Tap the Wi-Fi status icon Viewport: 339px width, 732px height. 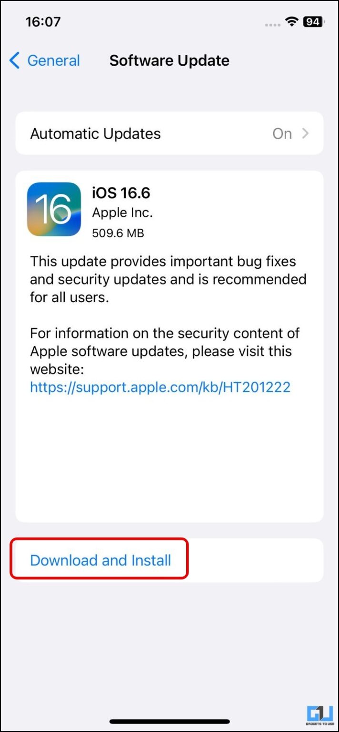292,22
